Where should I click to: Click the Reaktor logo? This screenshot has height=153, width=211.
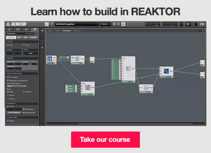[x=16, y=24]
